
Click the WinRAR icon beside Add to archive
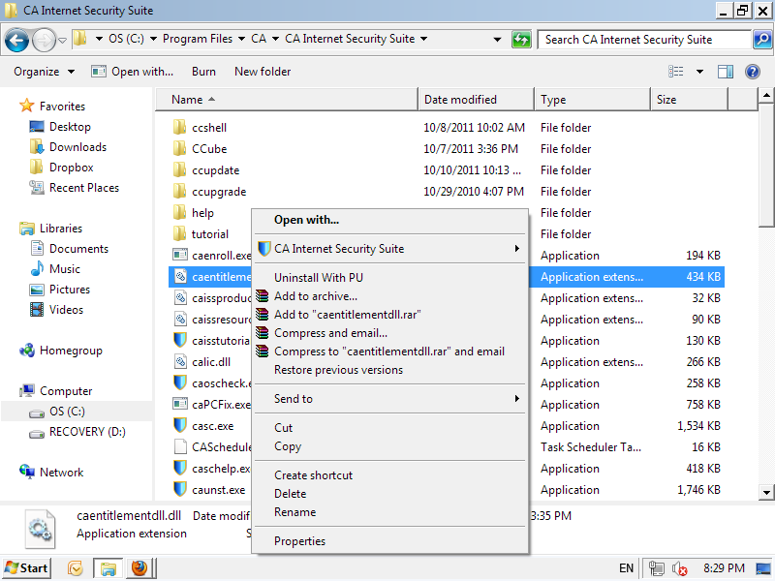pos(263,296)
